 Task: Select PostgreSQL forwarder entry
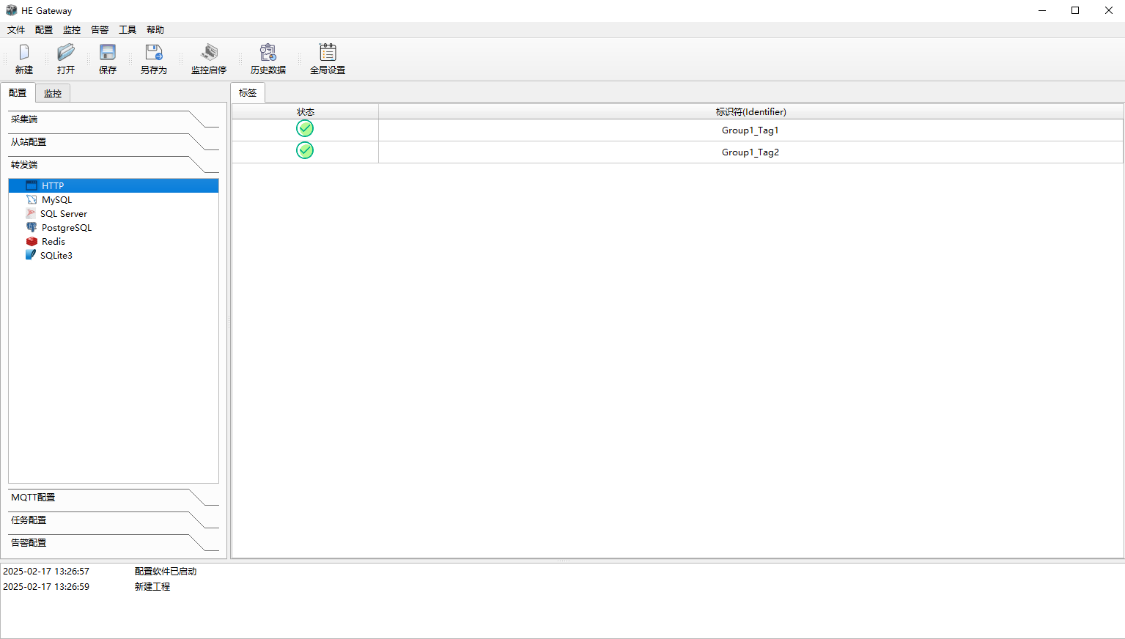point(66,228)
